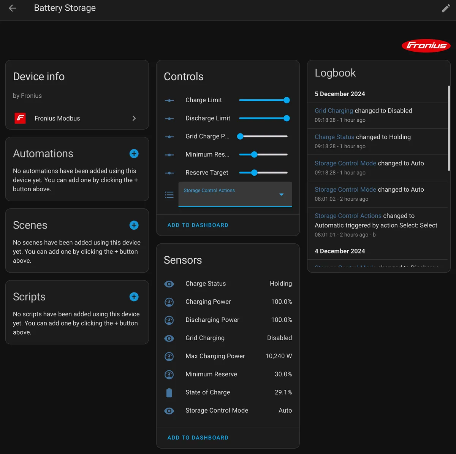Click the Grid Charging value Disabled
Screen dimensions: 456x454
pyautogui.click(x=279, y=338)
